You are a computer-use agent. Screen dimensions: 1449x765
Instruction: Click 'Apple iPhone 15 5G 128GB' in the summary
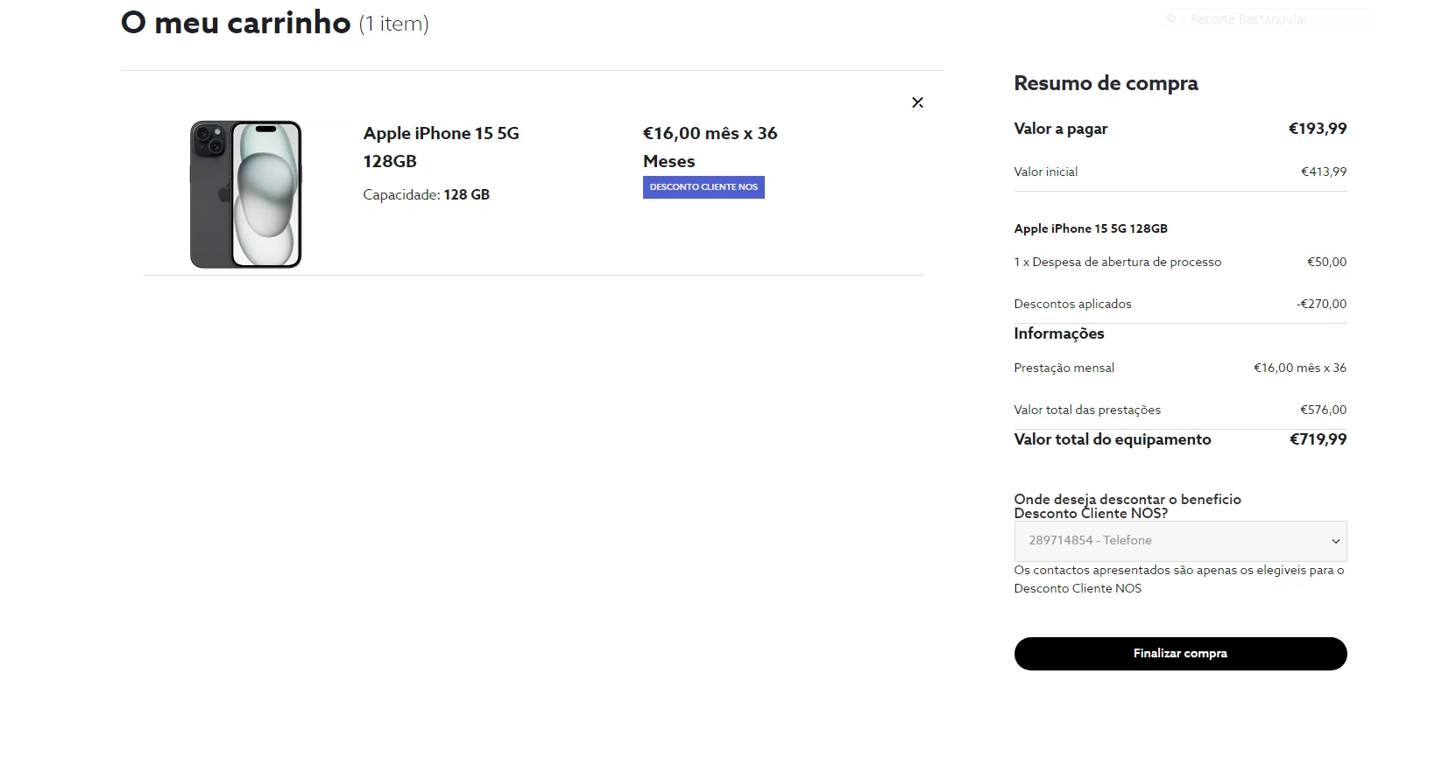[1091, 228]
